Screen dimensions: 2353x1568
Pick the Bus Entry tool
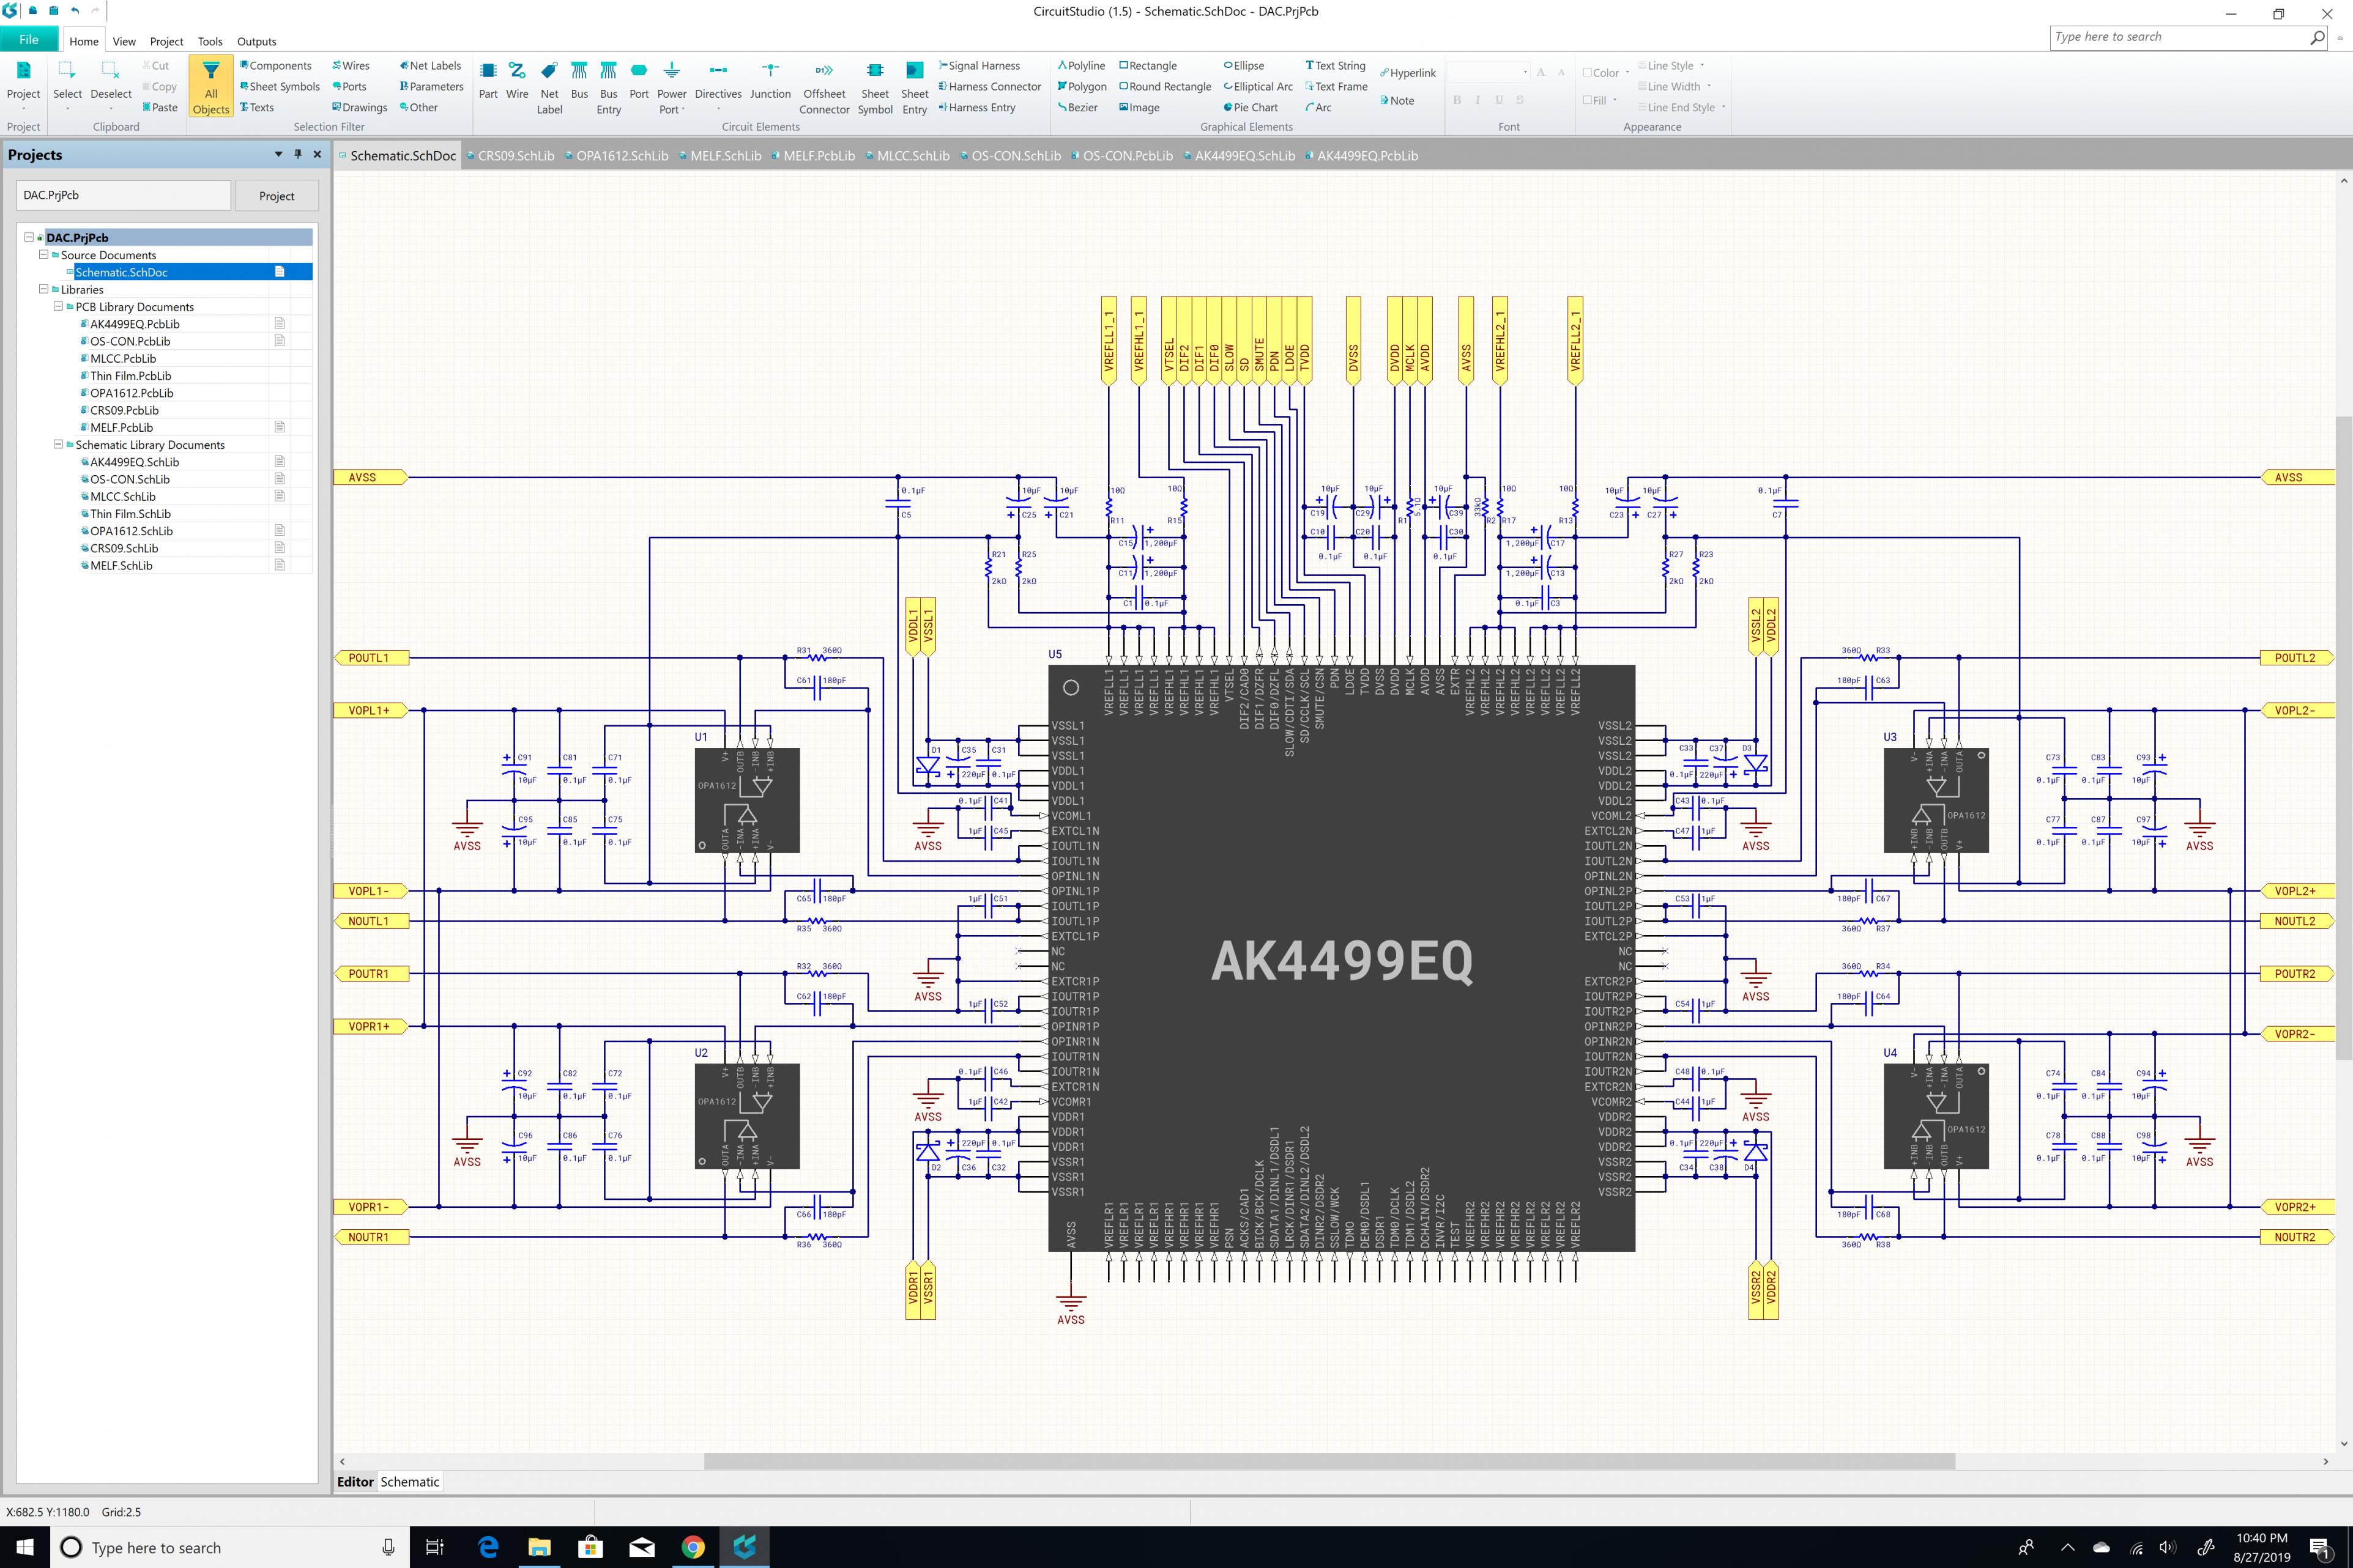[608, 87]
